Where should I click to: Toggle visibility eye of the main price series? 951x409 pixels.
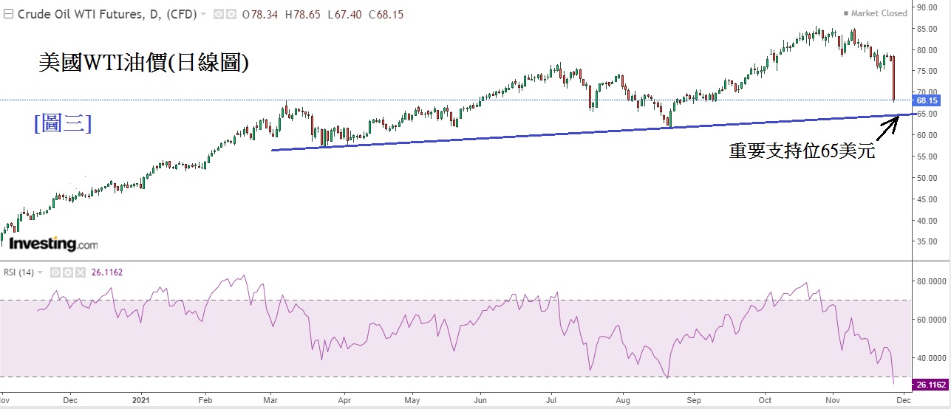click(x=218, y=14)
